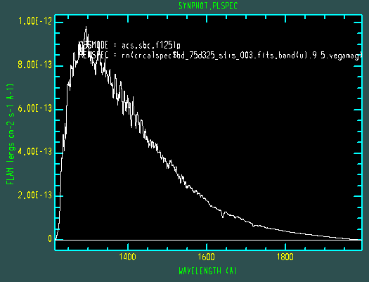Click the FLAM y-axis label

click(10, 134)
